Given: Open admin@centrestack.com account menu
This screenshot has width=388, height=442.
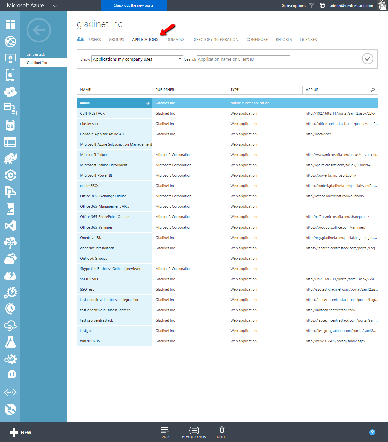Looking at the screenshot, I should coord(351,5).
